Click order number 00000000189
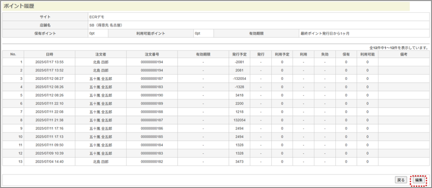This screenshot has width=432, height=188. [152, 103]
